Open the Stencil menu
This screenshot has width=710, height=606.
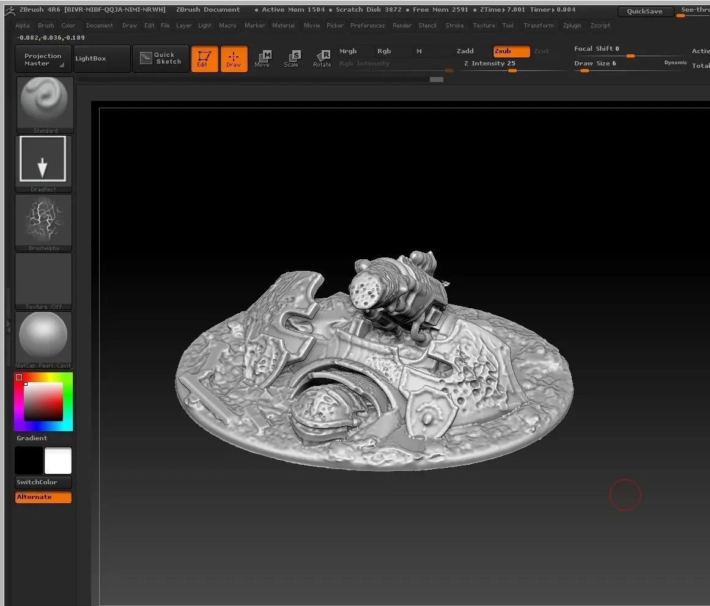pyautogui.click(x=427, y=26)
